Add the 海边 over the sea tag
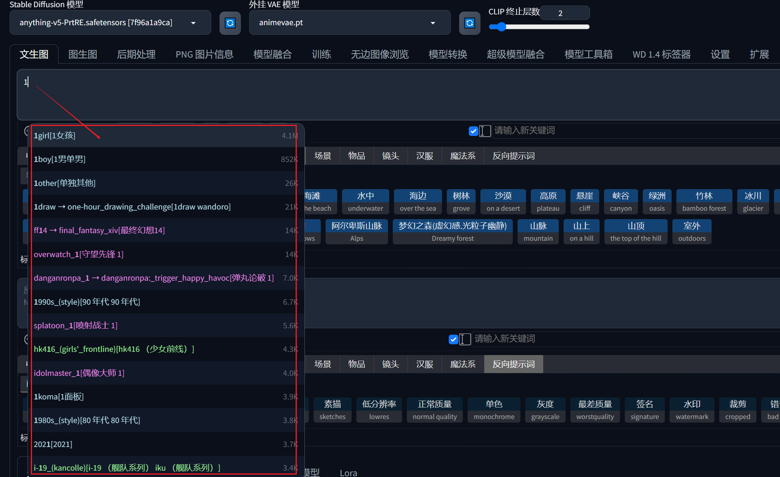The height and width of the screenshot is (477, 780). (418, 202)
